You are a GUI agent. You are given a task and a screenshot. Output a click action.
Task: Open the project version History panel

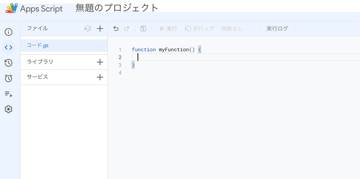[x=8, y=63]
